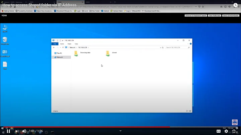Screen dimensions: 241x135
Task: Switch to the Share ribbon tab
Action: [69, 44]
